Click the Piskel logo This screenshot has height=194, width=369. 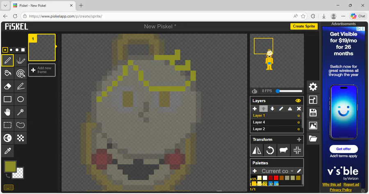(x=16, y=27)
